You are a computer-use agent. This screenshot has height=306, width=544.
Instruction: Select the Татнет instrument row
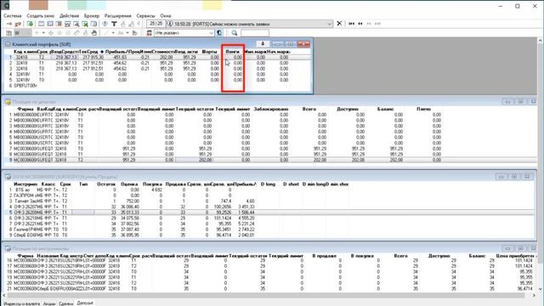(270, 201)
